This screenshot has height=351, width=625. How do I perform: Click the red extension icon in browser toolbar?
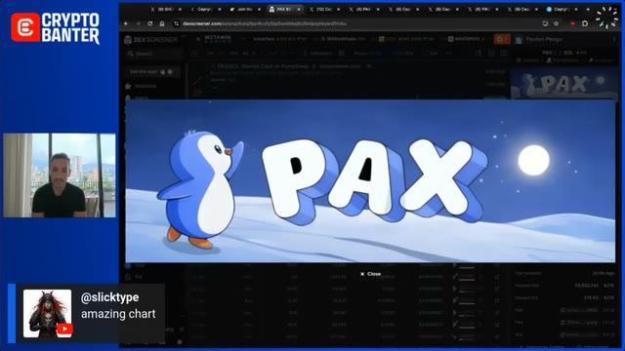[x=573, y=23]
